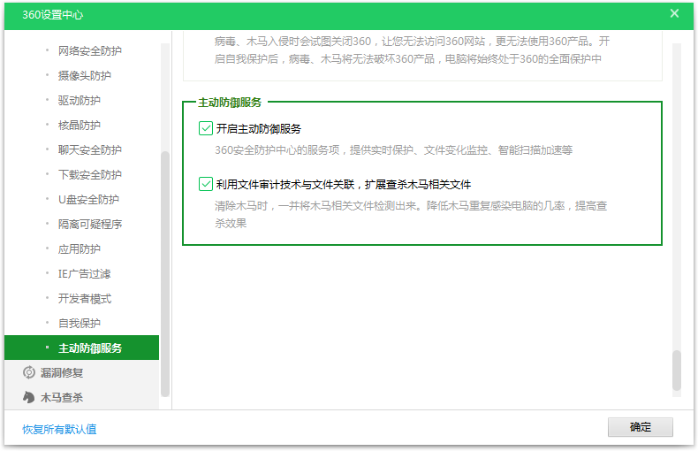
Task: Click the sidebar vertical scrollbar thumb
Action: [x=164, y=273]
